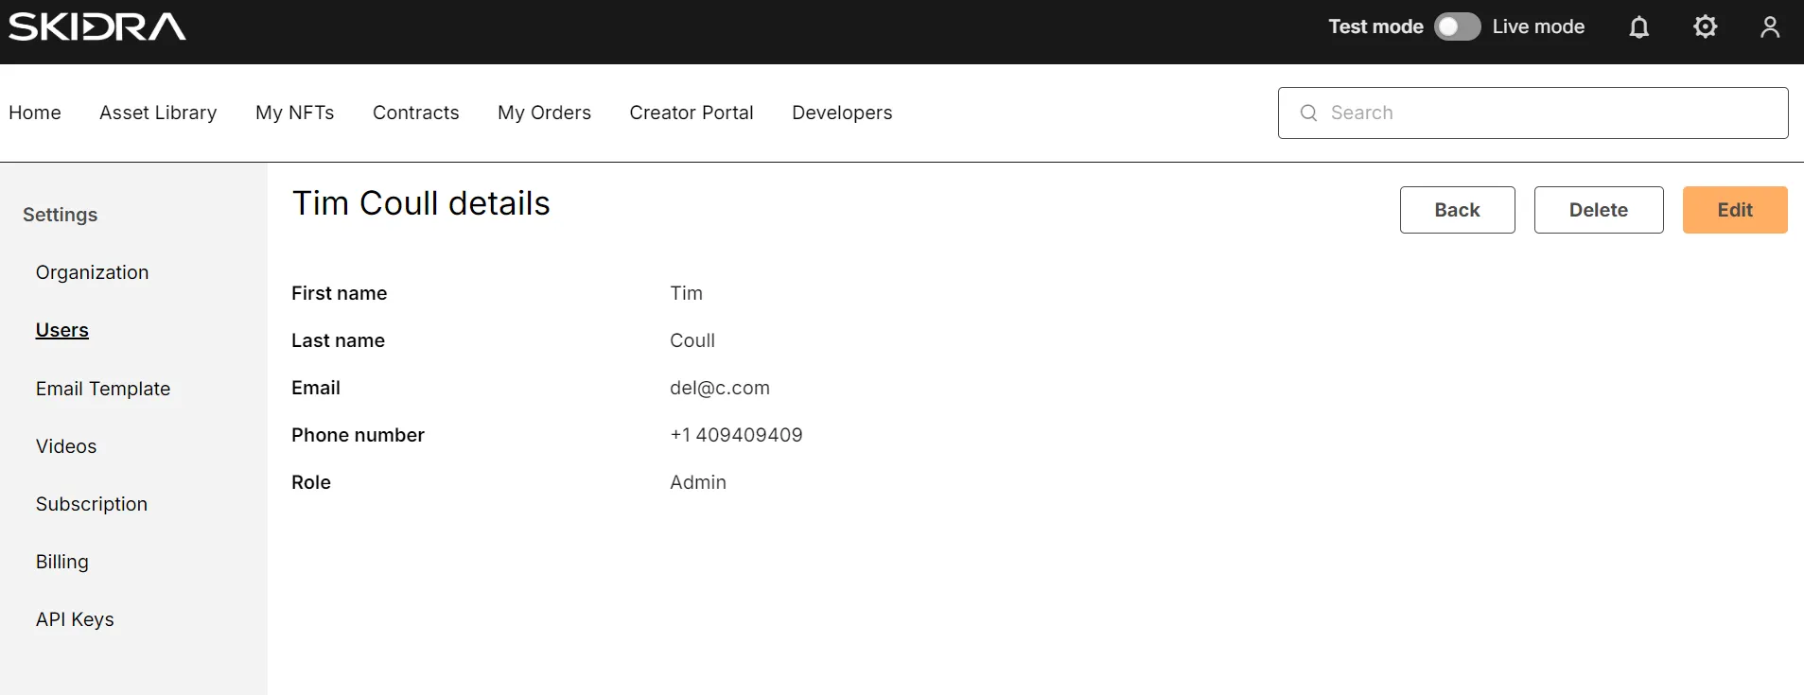Click the orange Edit button
Viewport: 1804px width, 695px height.
(1735, 210)
